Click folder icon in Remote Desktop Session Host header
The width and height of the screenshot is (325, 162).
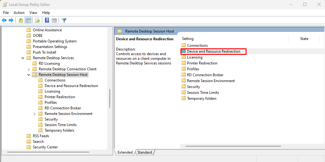point(120,31)
